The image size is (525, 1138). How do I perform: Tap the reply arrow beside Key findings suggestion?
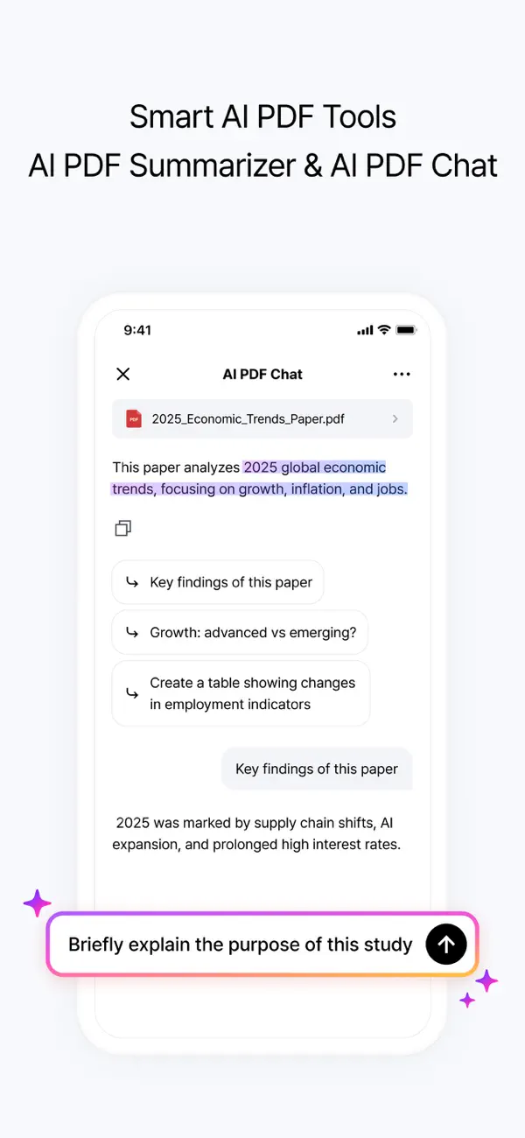pos(131,582)
